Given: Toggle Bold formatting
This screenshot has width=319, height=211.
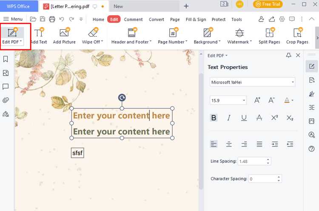Looking at the screenshot, I should tap(214, 118).
